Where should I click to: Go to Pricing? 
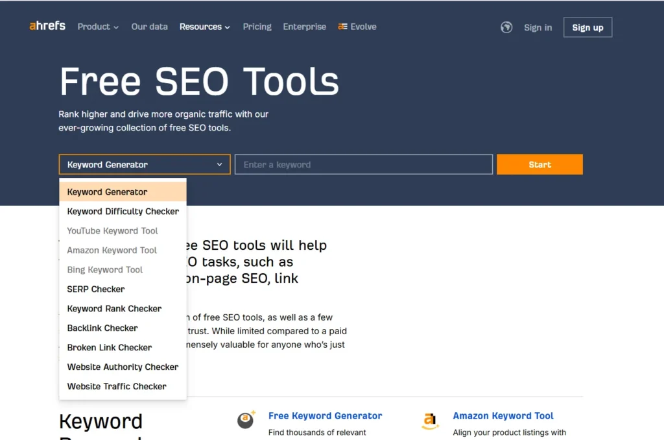pos(257,27)
